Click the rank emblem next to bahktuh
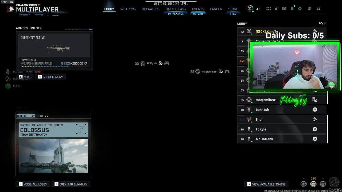This screenshot has height=192, width=342. click(249, 110)
